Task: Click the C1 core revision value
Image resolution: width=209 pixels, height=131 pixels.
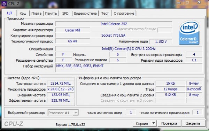Action: [x=194, y=60]
